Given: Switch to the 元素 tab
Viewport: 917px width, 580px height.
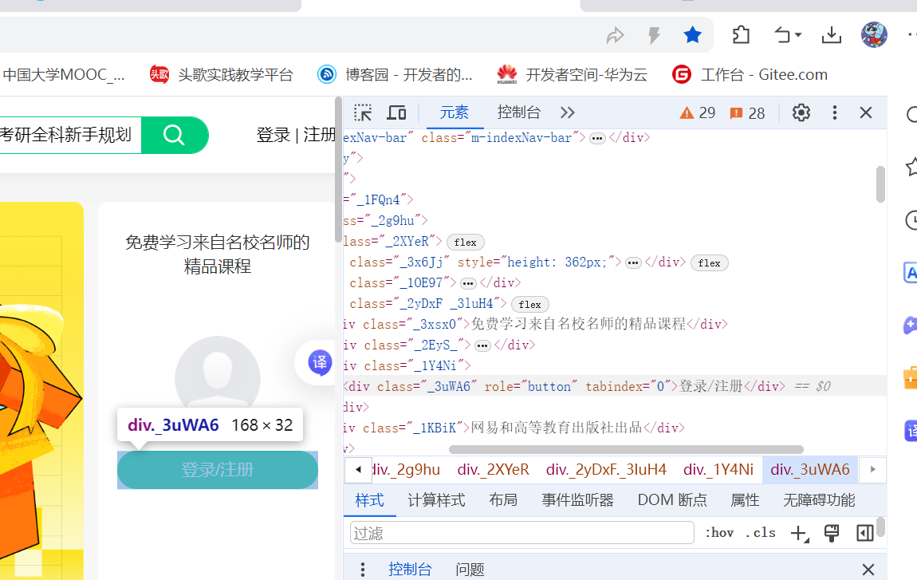Looking at the screenshot, I should coord(455,112).
